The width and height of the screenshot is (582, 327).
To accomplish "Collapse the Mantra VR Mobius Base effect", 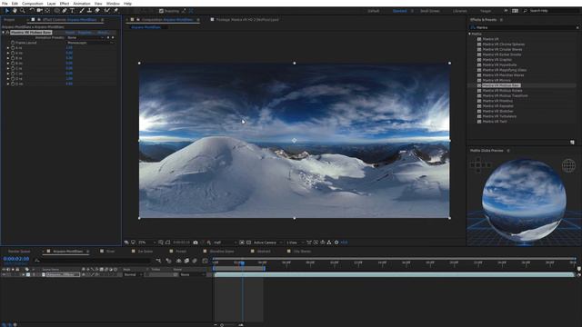I will pos(4,33).
